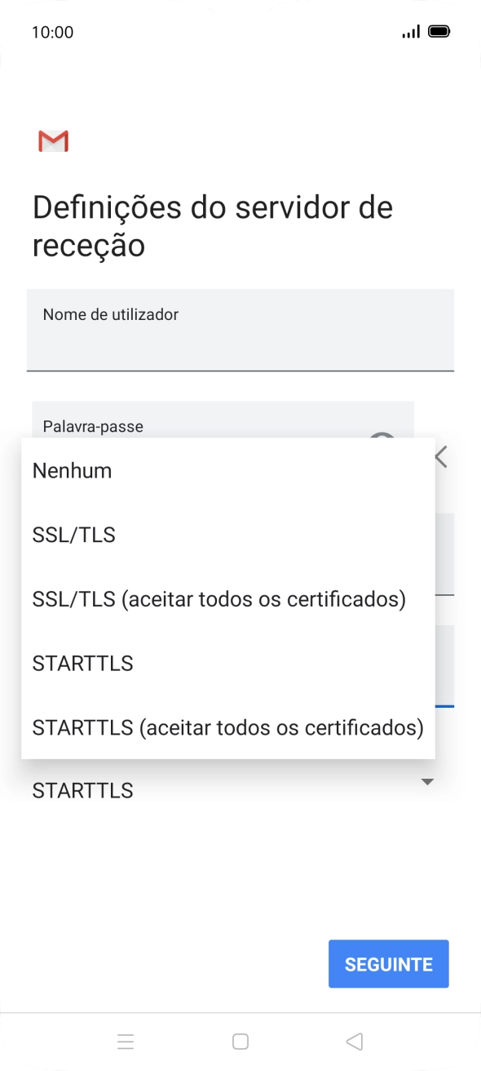
Task: Click the signal strength indicator
Action: (x=411, y=31)
